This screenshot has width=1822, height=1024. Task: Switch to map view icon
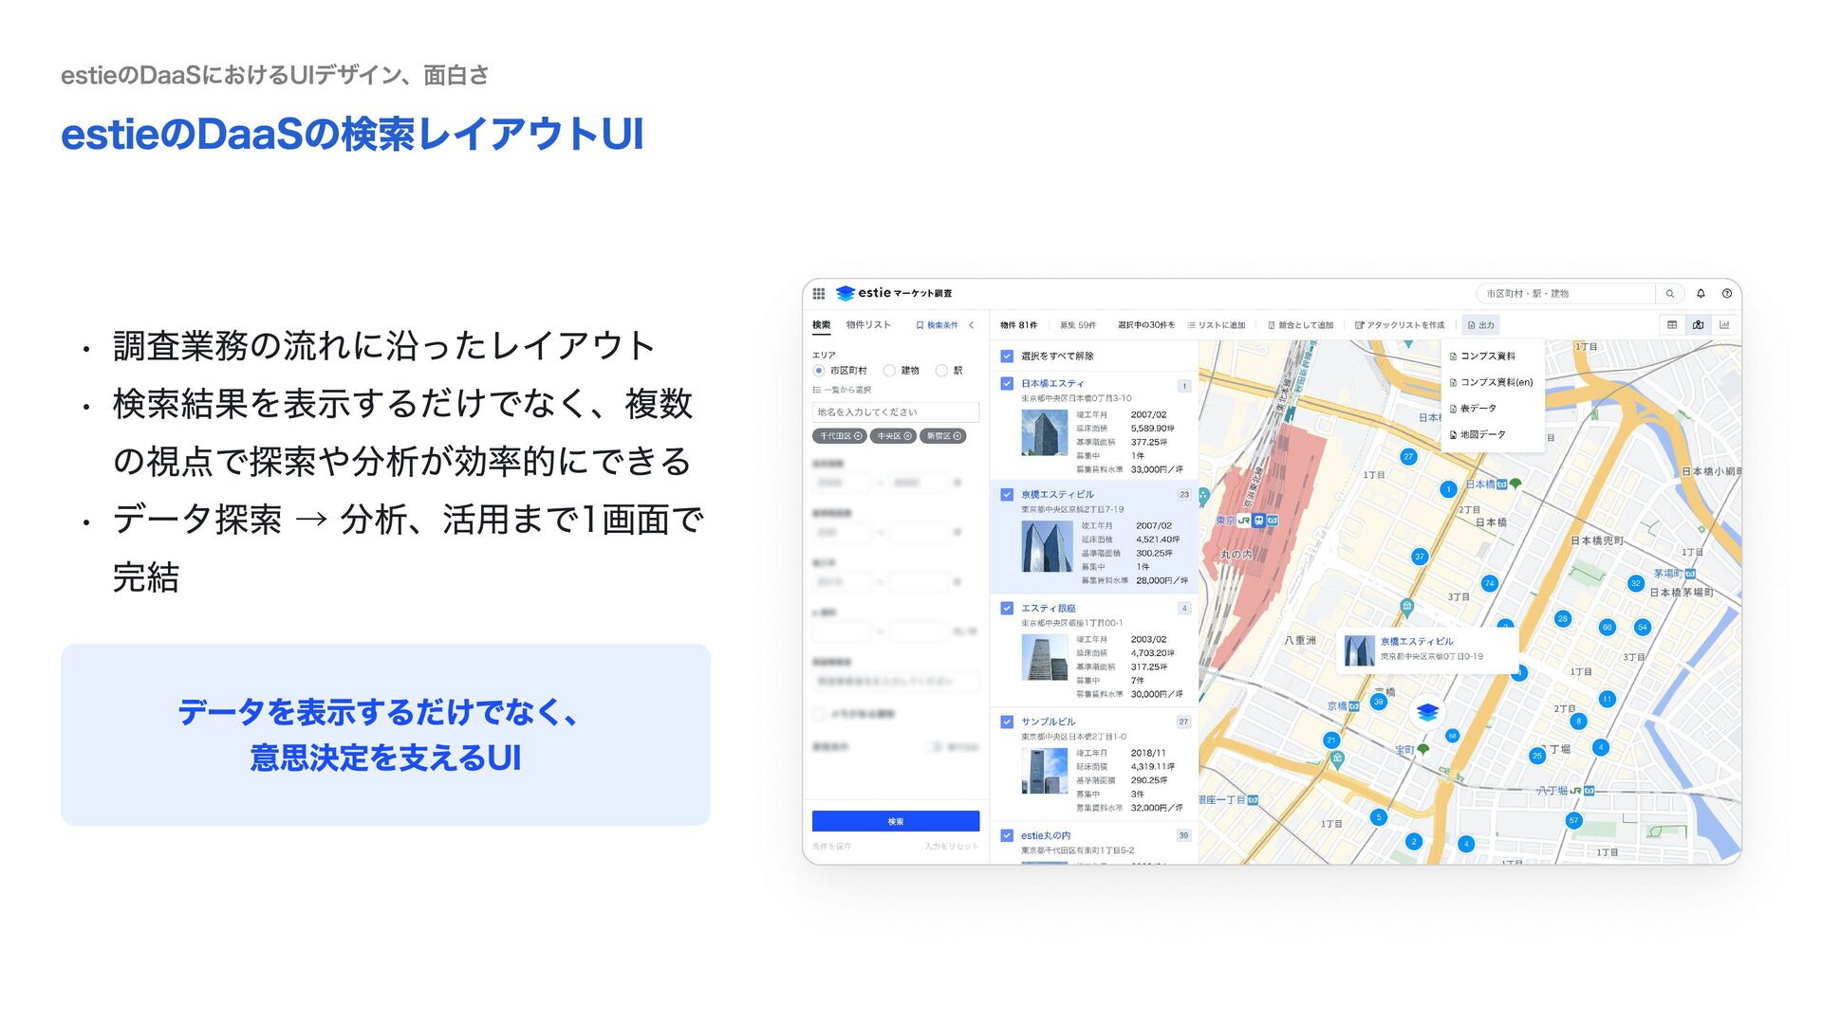coord(1699,325)
